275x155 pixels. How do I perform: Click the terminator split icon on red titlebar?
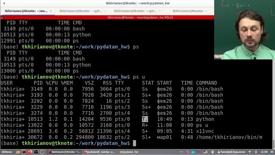point(2,17)
